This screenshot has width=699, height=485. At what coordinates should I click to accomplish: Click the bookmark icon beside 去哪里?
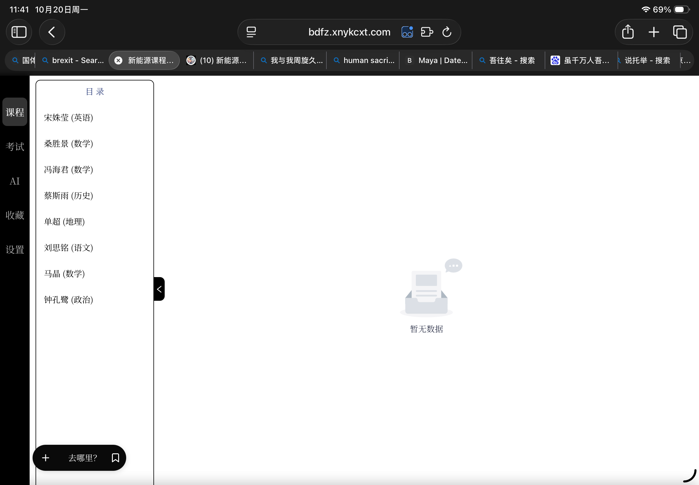click(x=115, y=458)
